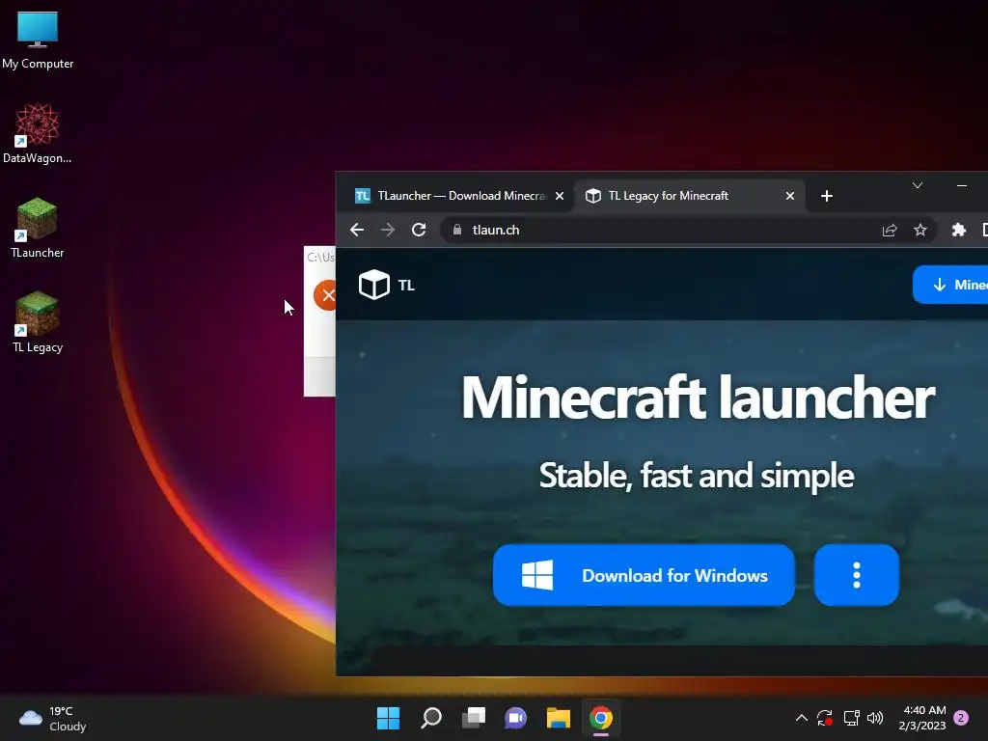Click the Chrome icon on the taskbar
The width and height of the screenshot is (988, 741).
(601, 718)
